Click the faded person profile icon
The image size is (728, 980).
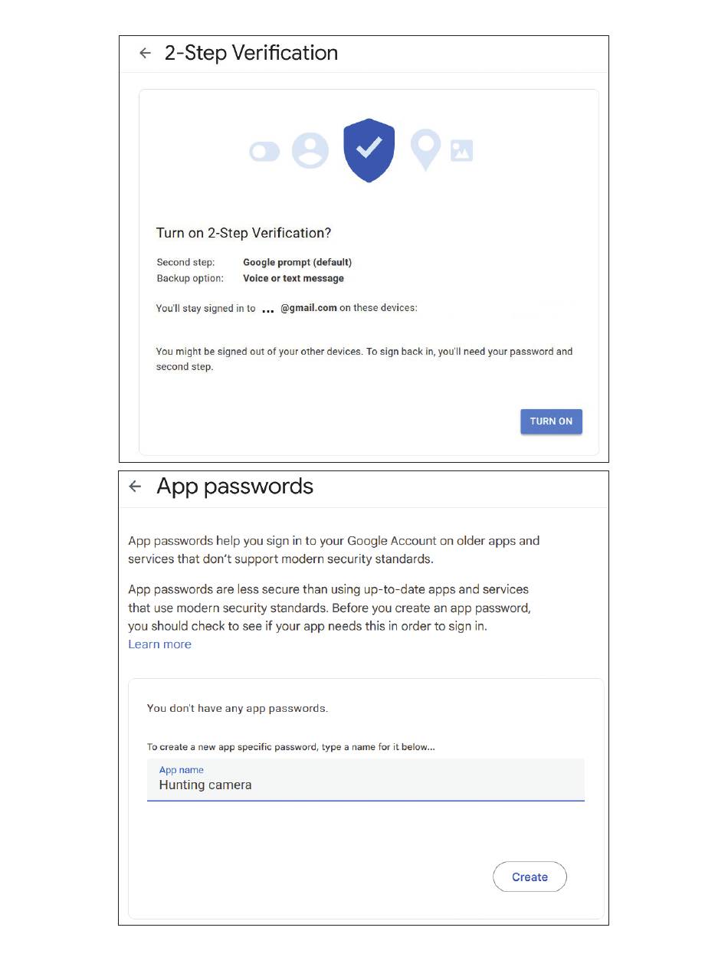[x=310, y=150]
